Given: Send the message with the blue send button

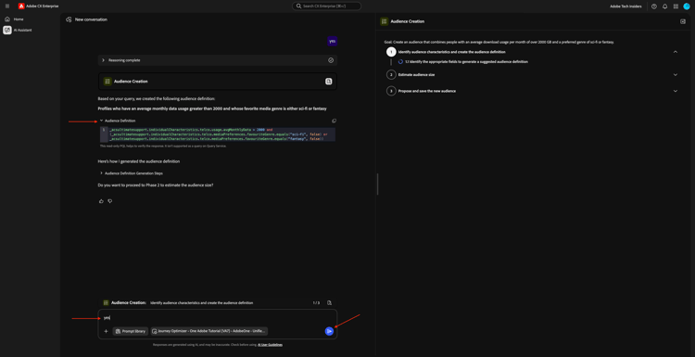Looking at the screenshot, I should pos(329,331).
